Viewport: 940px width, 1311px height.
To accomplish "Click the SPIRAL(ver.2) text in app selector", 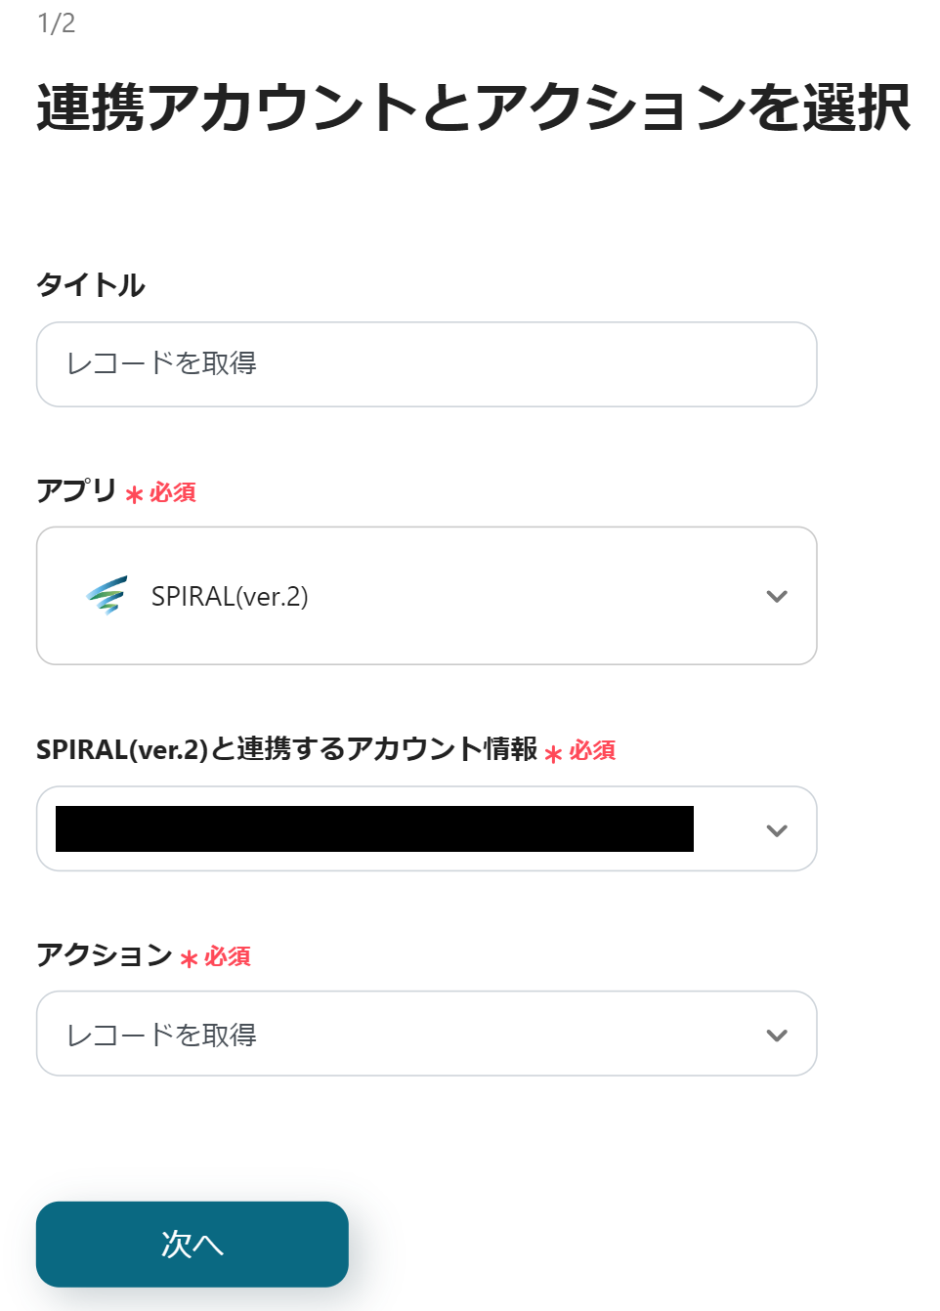I will 230,597.
